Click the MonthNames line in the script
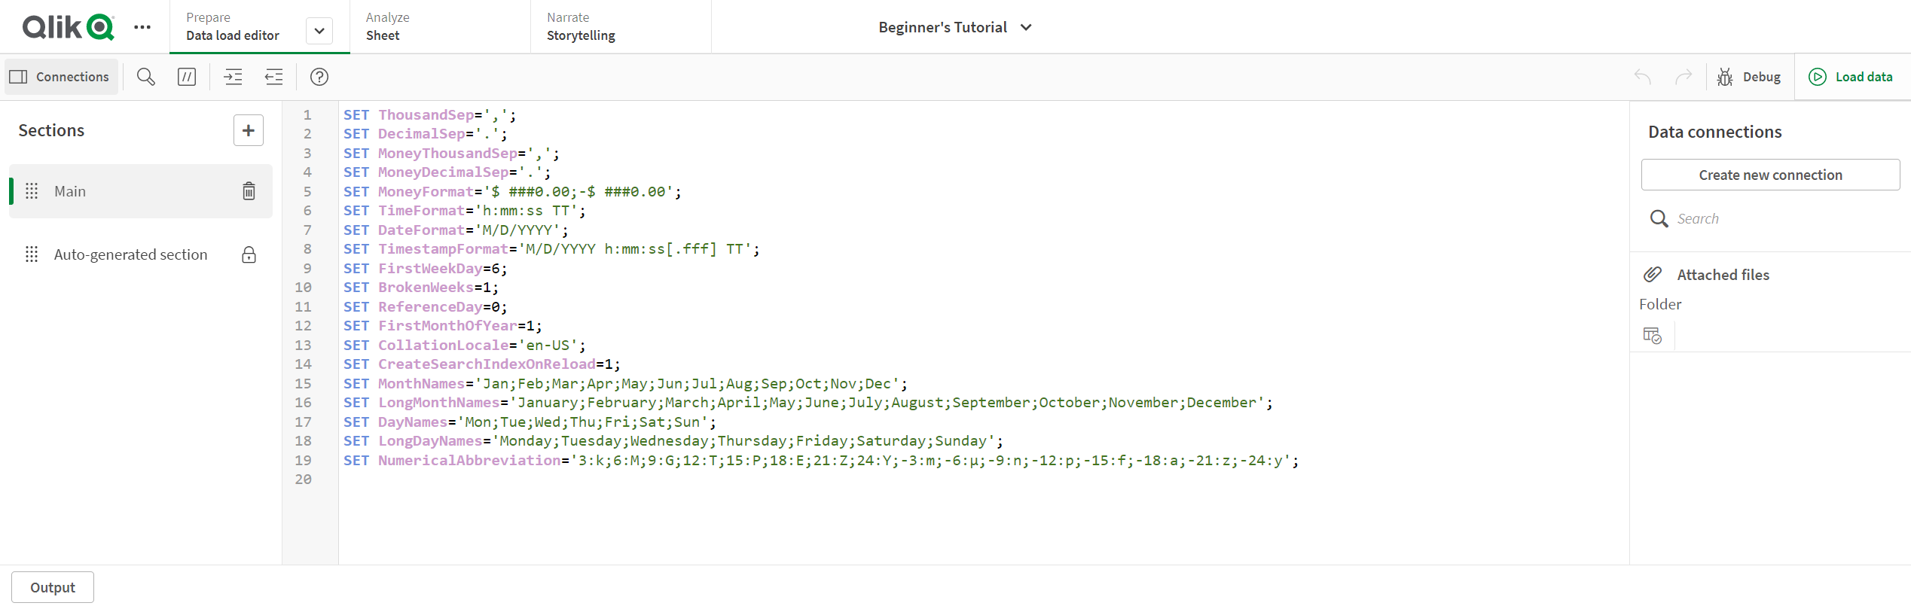The width and height of the screenshot is (1911, 609). 625,384
